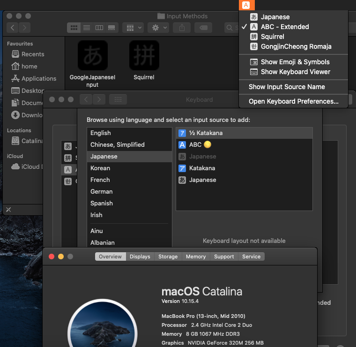Select Chinese, Simplified language
This screenshot has height=347, width=356.
click(129, 145)
